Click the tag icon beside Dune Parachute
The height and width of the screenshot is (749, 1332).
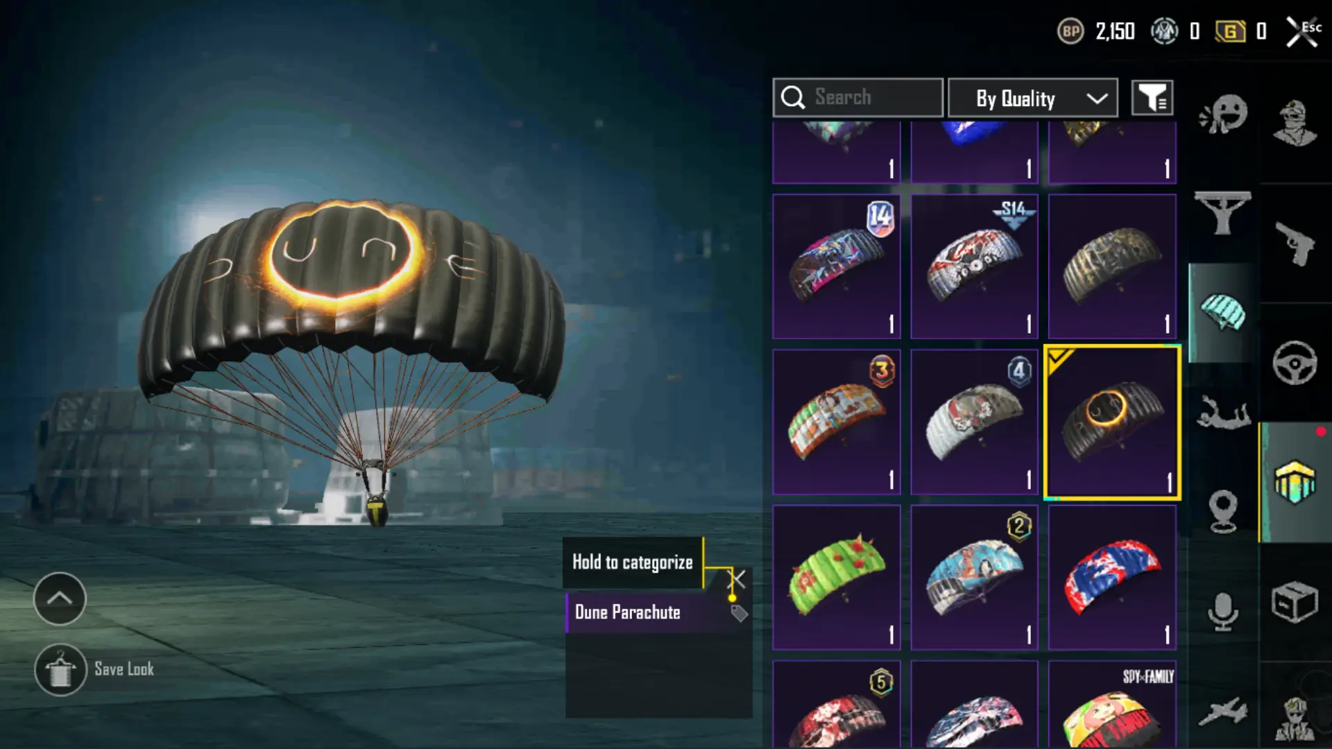click(x=739, y=613)
